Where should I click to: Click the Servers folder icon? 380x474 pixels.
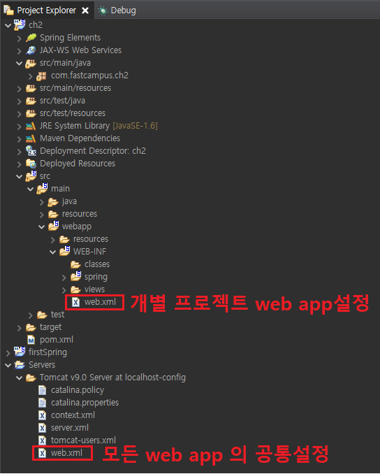click(20, 365)
